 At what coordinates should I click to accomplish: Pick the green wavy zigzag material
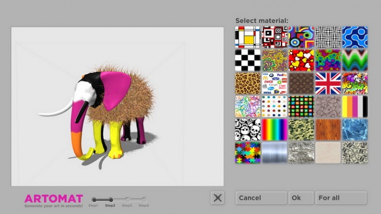click(355, 60)
